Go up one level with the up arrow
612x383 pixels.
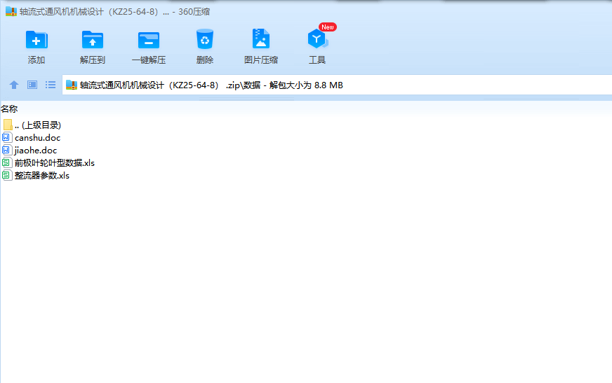pos(14,85)
